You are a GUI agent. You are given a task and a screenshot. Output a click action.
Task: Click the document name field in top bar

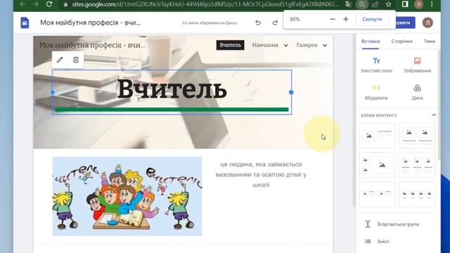pyautogui.click(x=91, y=22)
